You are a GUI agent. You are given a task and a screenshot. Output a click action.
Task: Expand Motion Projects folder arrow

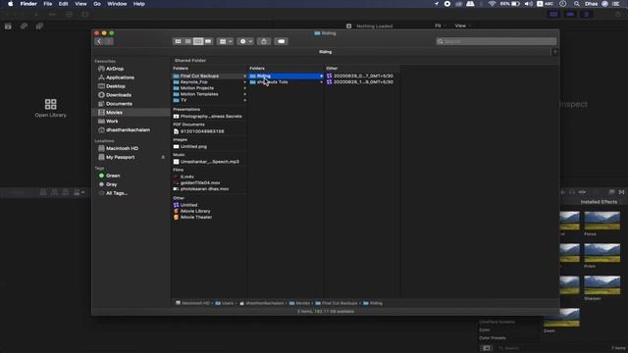[244, 88]
